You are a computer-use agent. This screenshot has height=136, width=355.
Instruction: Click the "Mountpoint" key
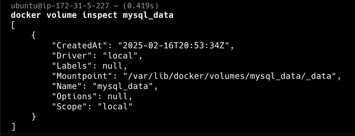click(82, 76)
